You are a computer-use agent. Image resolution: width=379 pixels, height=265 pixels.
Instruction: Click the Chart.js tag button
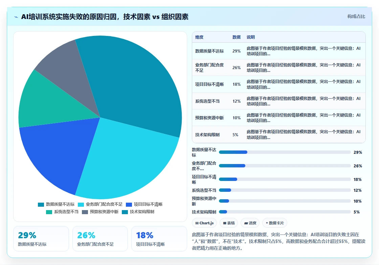click(204, 223)
